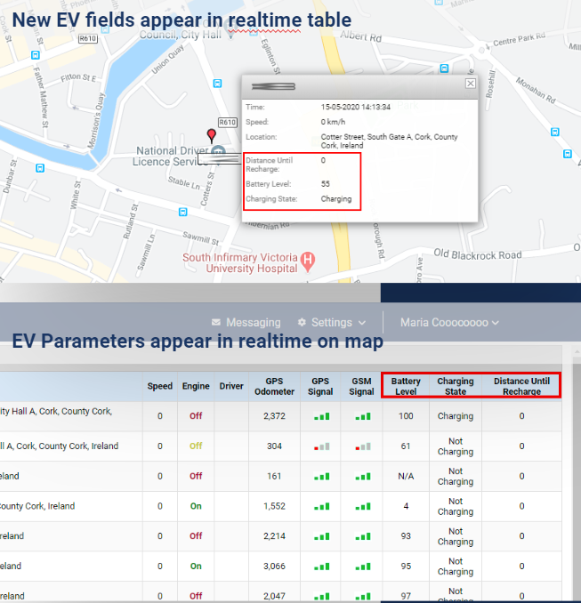Image resolution: width=581 pixels, height=603 pixels.
Task: Click the Settings gear icon
Action: [x=302, y=322]
